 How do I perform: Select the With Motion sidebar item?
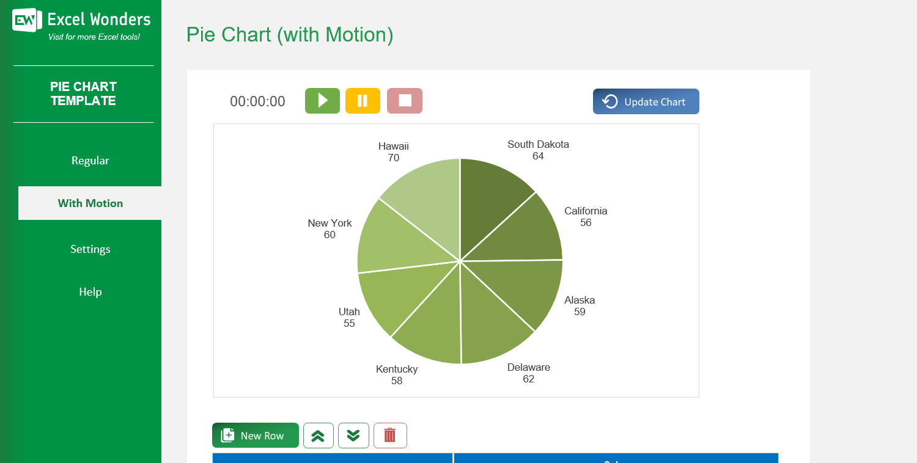(x=90, y=203)
